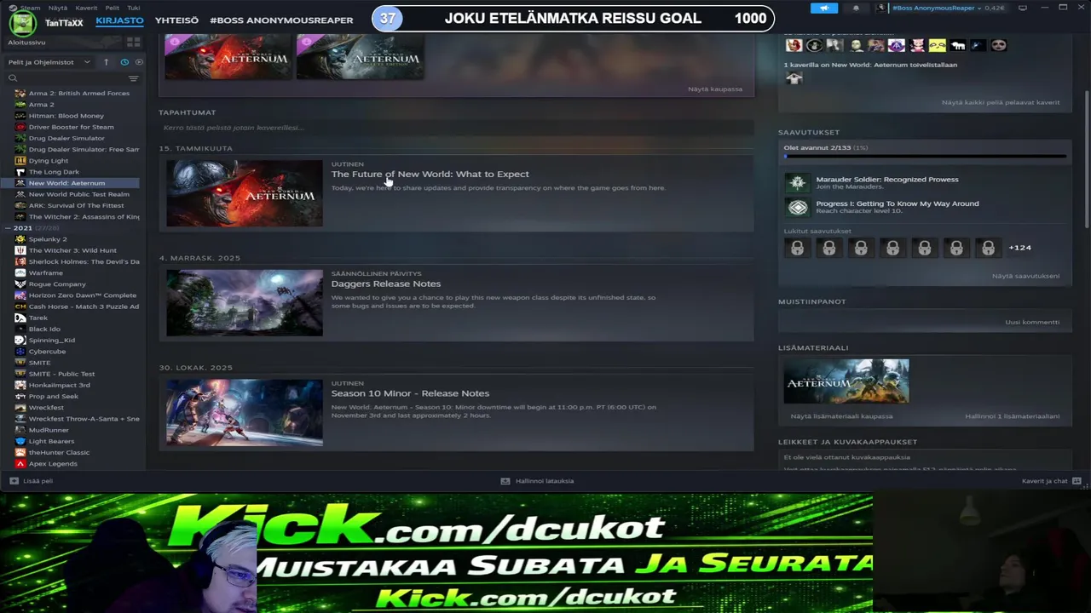Open Näytä lisämateriaali kaupassa
This screenshot has height=613, width=1091.
pos(841,416)
